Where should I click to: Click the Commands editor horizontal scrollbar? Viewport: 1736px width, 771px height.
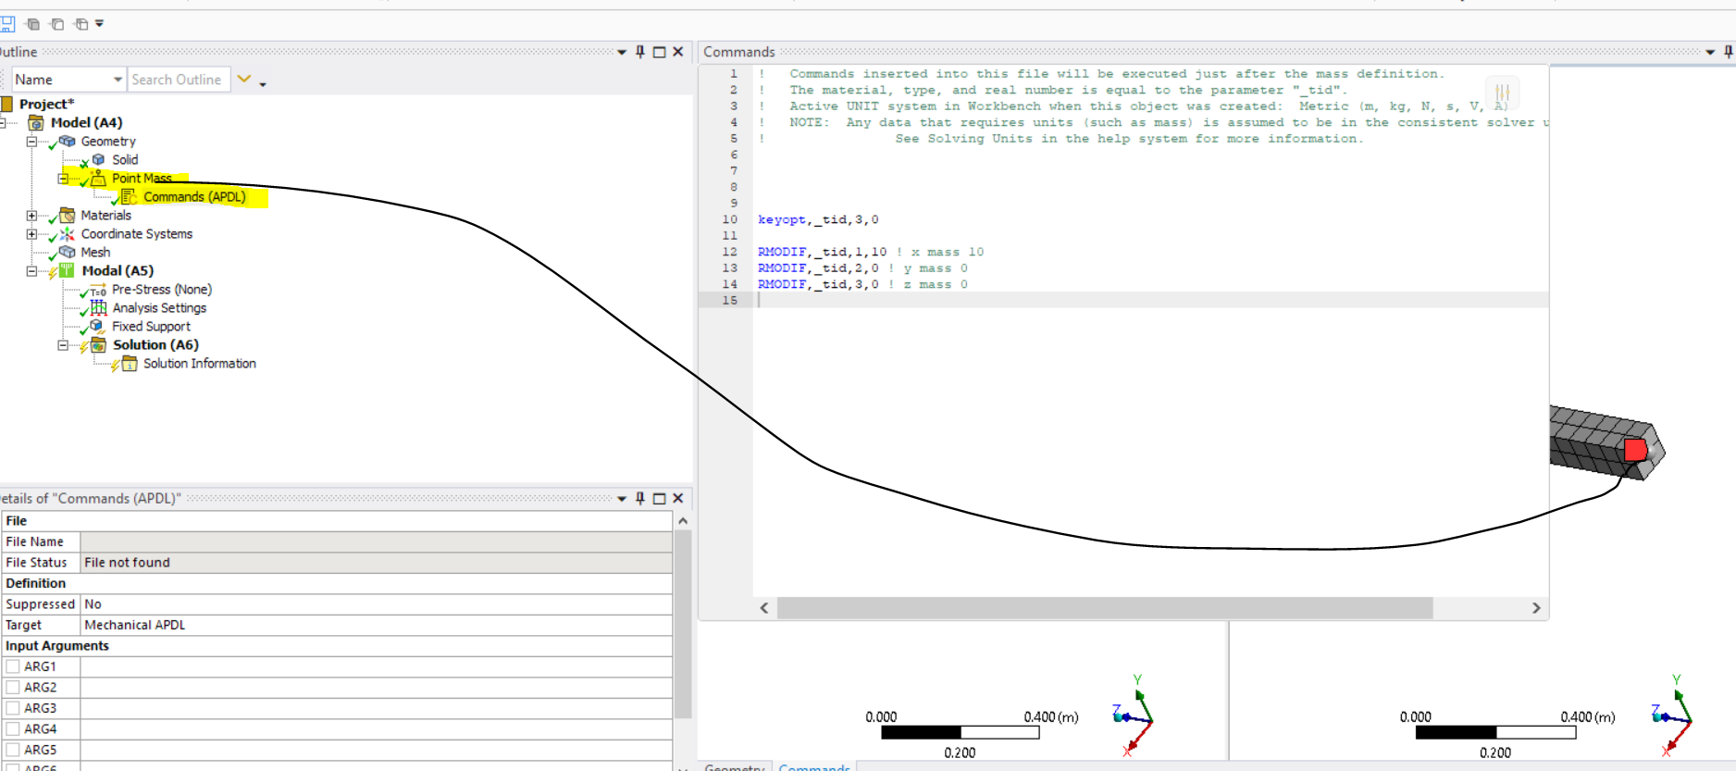click(1104, 608)
